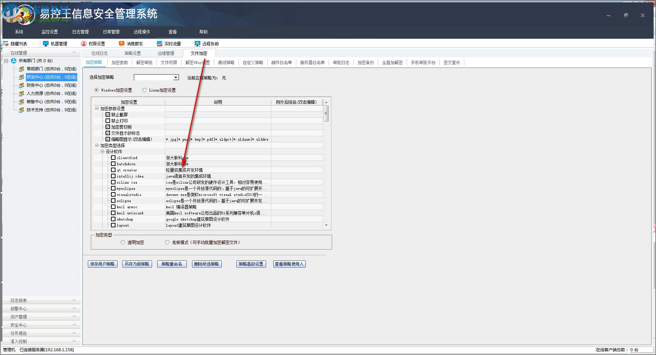Image resolution: width=656 pixels, height=355 pixels.
Task: Select the Linux加密设置 radio button
Action: click(x=145, y=90)
